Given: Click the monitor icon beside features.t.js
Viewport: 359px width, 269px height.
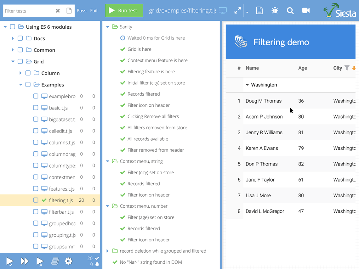Looking at the screenshot, I should point(44,189).
